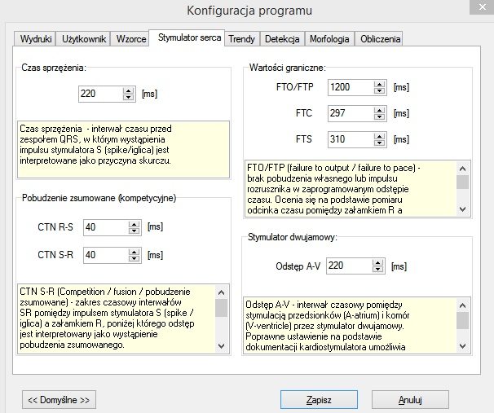Select the Wzorce tab
Screen dimensions: 494x413
[x=130, y=39]
